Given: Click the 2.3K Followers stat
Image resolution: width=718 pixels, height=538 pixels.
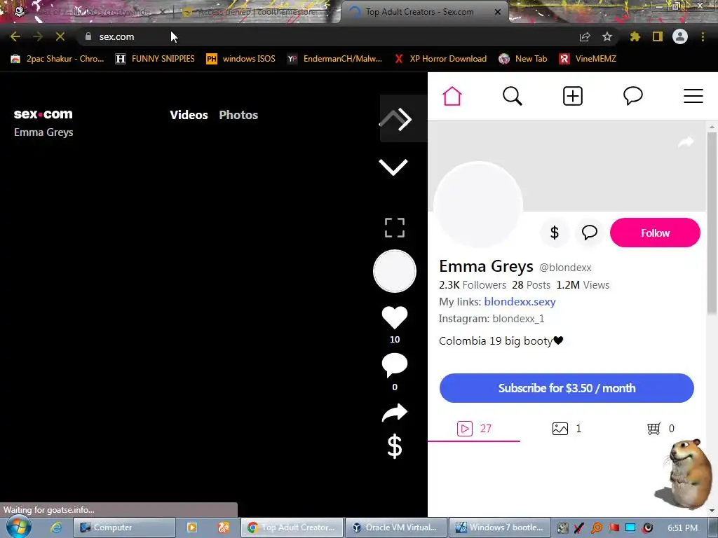Looking at the screenshot, I should click(472, 285).
